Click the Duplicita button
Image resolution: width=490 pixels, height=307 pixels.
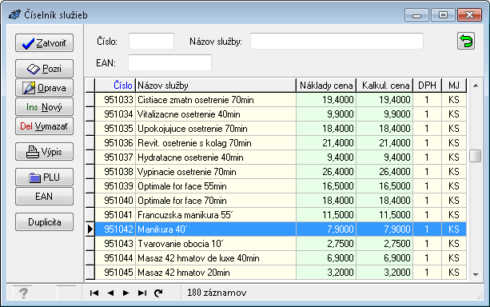[x=45, y=222]
